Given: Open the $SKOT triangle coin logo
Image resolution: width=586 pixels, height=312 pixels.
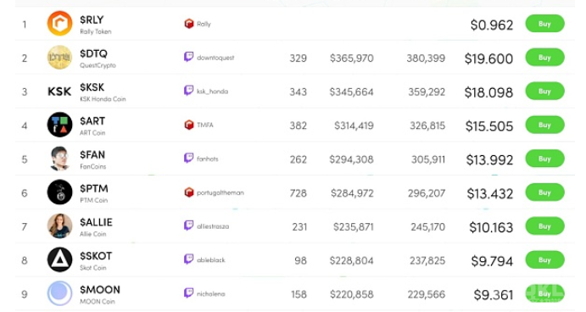Looking at the screenshot, I should [x=59, y=259].
